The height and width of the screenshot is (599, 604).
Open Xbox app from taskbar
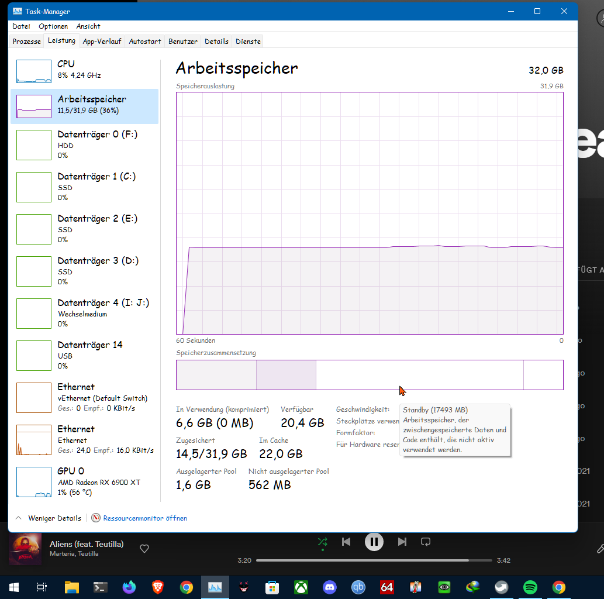tap(301, 587)
